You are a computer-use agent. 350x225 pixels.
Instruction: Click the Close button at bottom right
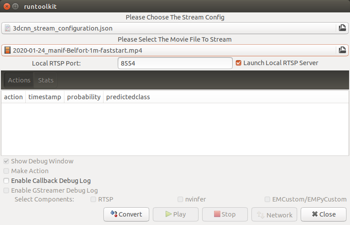tap(324, 214)
